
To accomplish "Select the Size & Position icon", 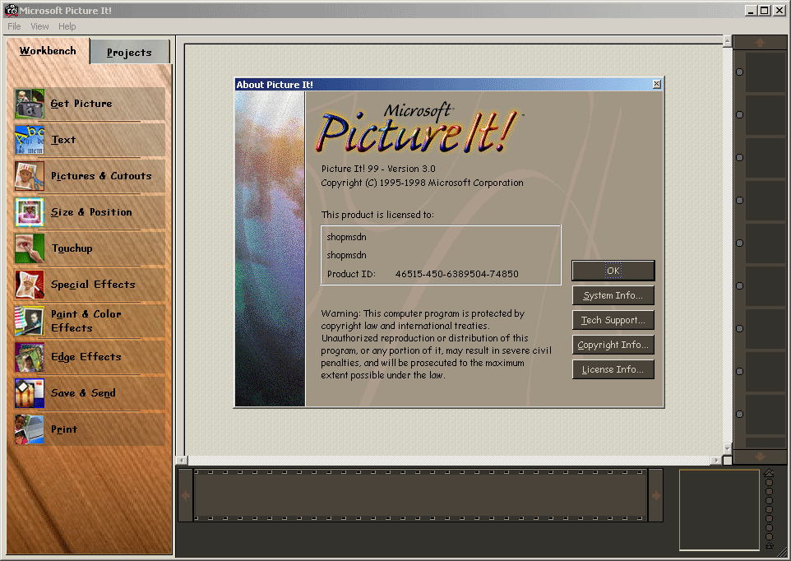I will click(x=30, y=212).
